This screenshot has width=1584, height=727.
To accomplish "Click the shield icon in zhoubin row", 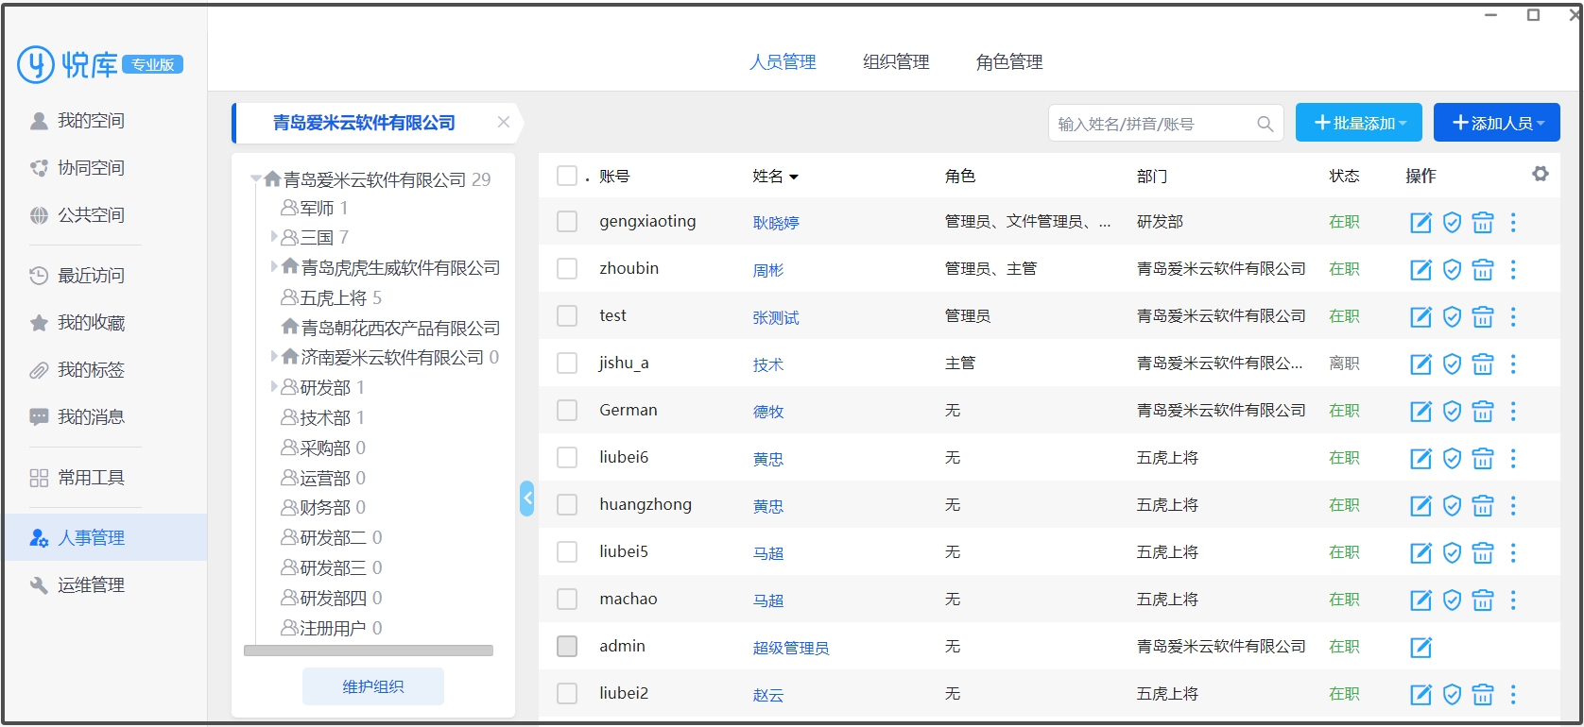I will coord(1452,270).
